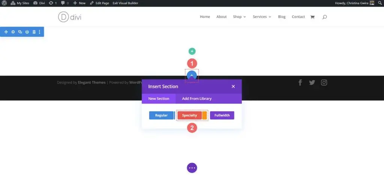
Task: Expand the Shop menu dropdown
Action: (x=239, y=16)
